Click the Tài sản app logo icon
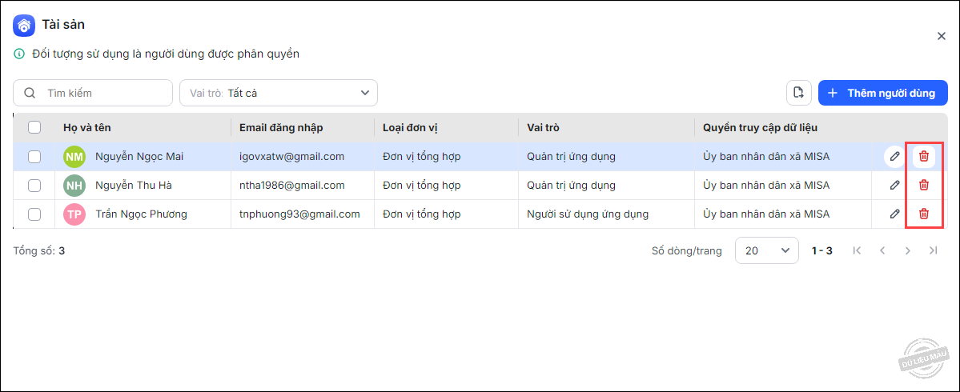The image size is (960, 392). [x=24, y=26]
